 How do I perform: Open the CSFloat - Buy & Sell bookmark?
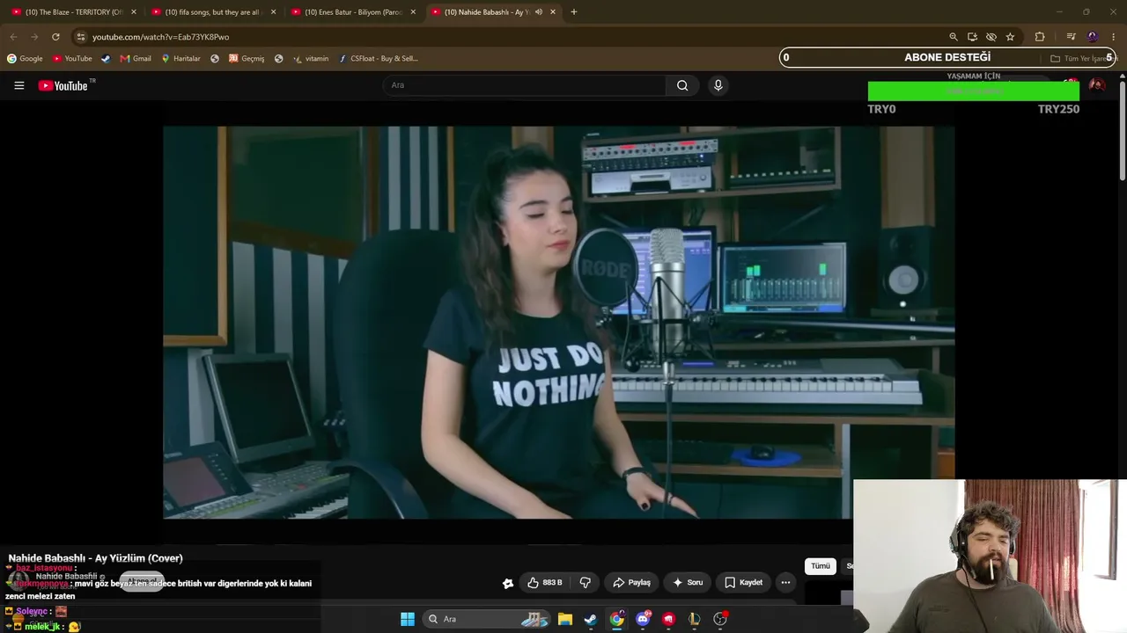coord(379,59)
